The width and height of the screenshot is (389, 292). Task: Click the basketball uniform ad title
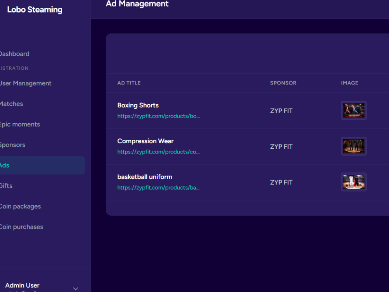coord(145,177)
